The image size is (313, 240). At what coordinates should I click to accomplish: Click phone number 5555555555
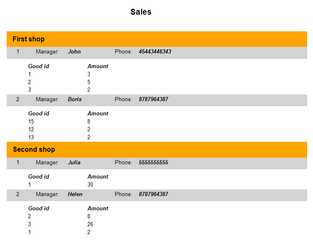point(153,163)
